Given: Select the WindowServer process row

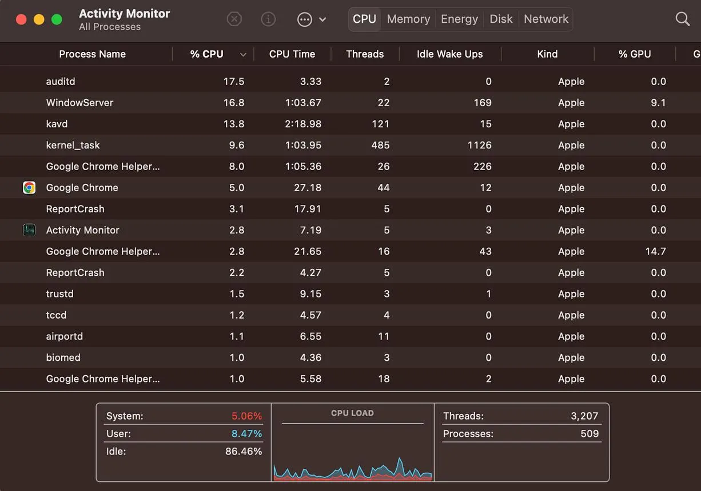Looking at the screenshot, I should click(x=350, y=103).
